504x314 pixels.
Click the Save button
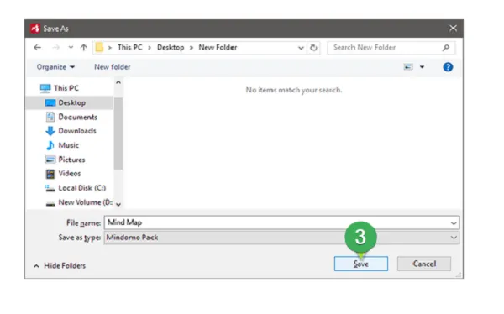361,264
